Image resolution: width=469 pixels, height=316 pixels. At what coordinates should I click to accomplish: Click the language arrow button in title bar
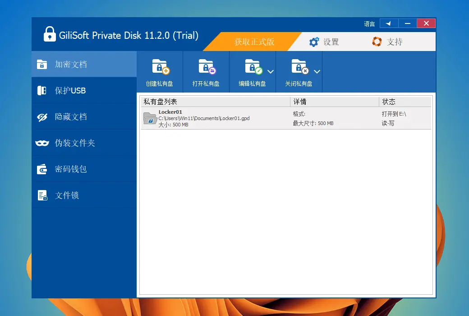tap(389, 23)
